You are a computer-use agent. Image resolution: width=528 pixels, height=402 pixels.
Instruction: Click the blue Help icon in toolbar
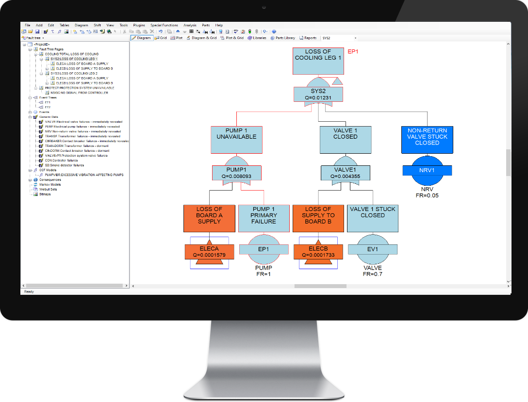[274, 32]
